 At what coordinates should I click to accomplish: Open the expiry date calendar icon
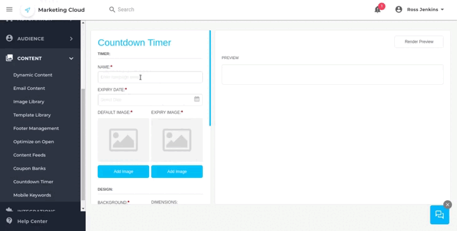tap(197, 99)
